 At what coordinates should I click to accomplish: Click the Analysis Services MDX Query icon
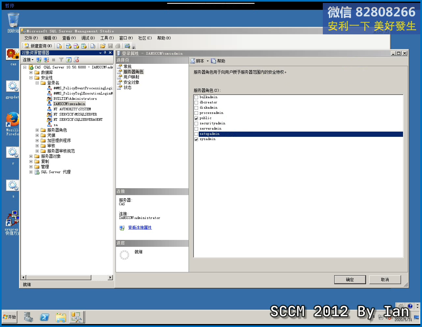click(x=68, y=46)
